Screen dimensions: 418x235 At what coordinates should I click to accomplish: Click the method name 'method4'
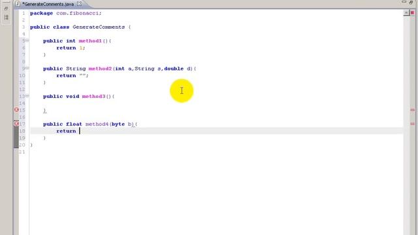click(x=97, y=124)
